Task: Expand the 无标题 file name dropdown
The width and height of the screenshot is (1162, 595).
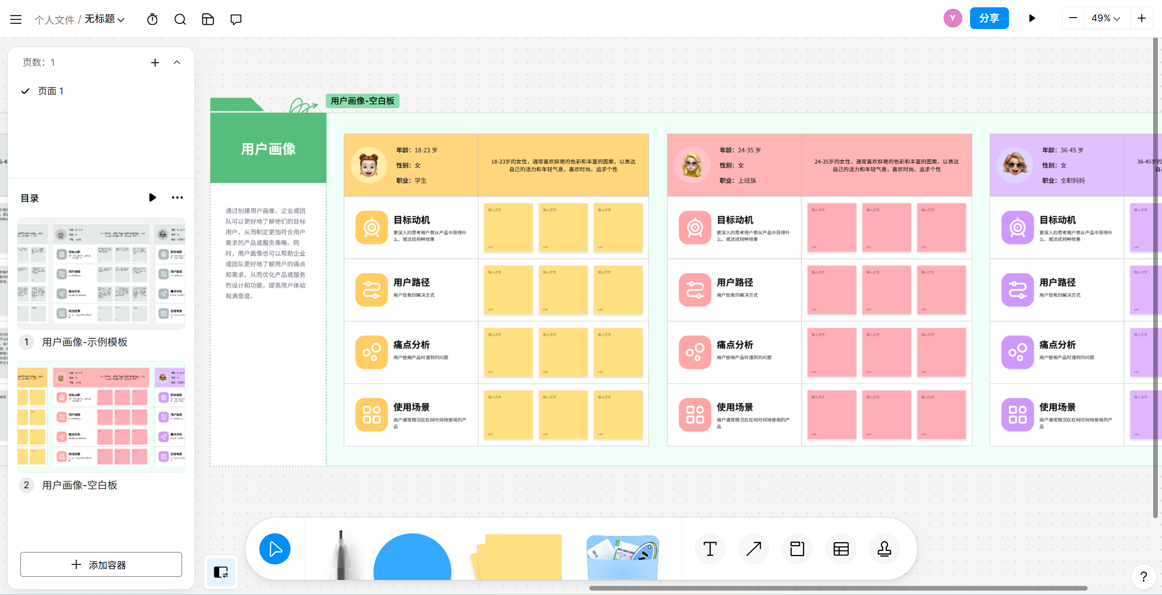Action: tap(104, 19)
